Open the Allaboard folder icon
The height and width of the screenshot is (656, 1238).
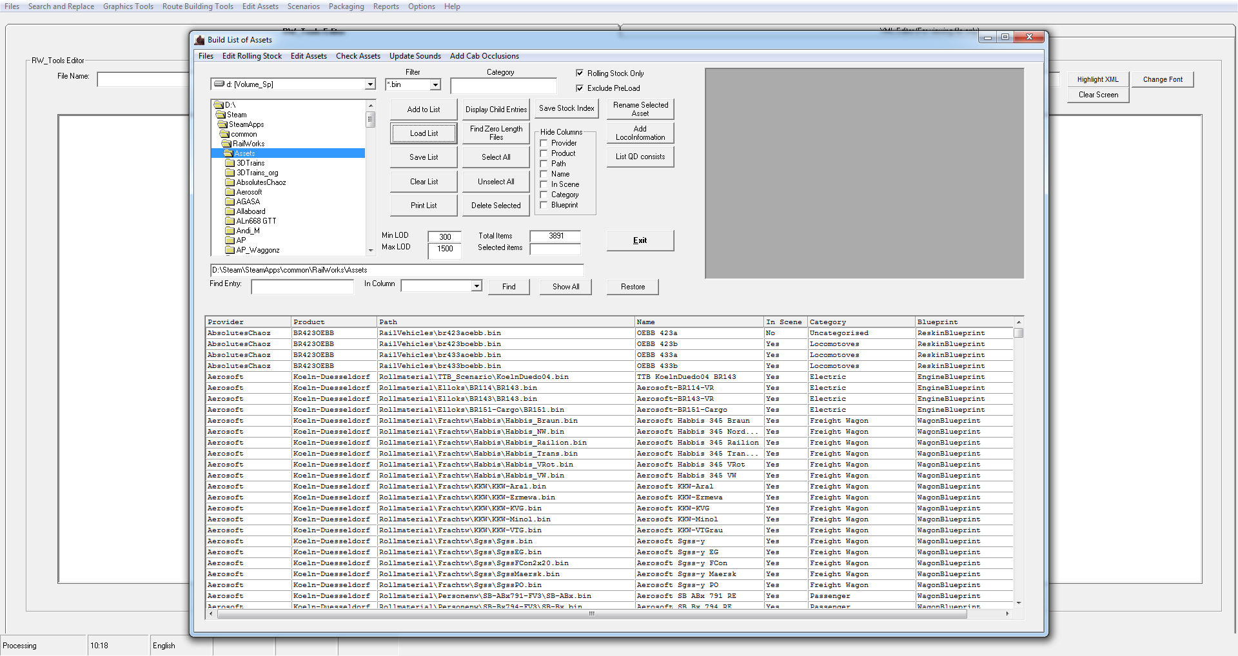(230, 211)
